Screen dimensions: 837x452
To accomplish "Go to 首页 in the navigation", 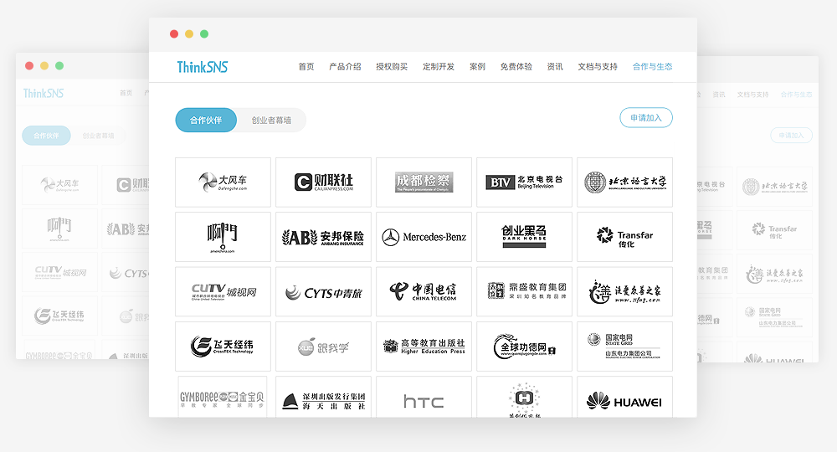I will point(306,67).
